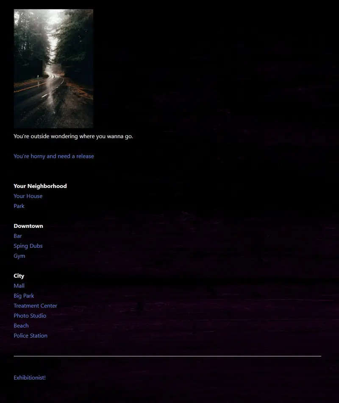
Task: Click the Exhibitionist! link below the divider
Action: point(30,378)
